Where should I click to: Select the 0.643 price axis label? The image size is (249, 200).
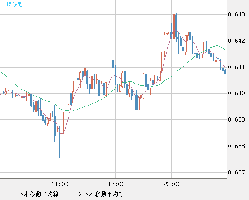pyautogui.click(x=236, y=14)
